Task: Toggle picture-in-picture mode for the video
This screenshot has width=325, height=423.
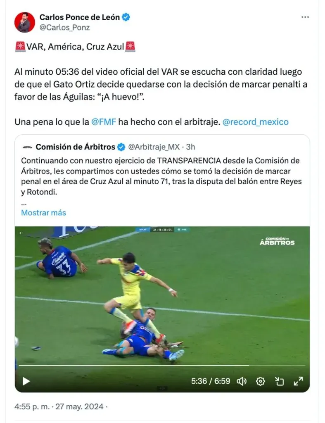Action: (280, 381)
